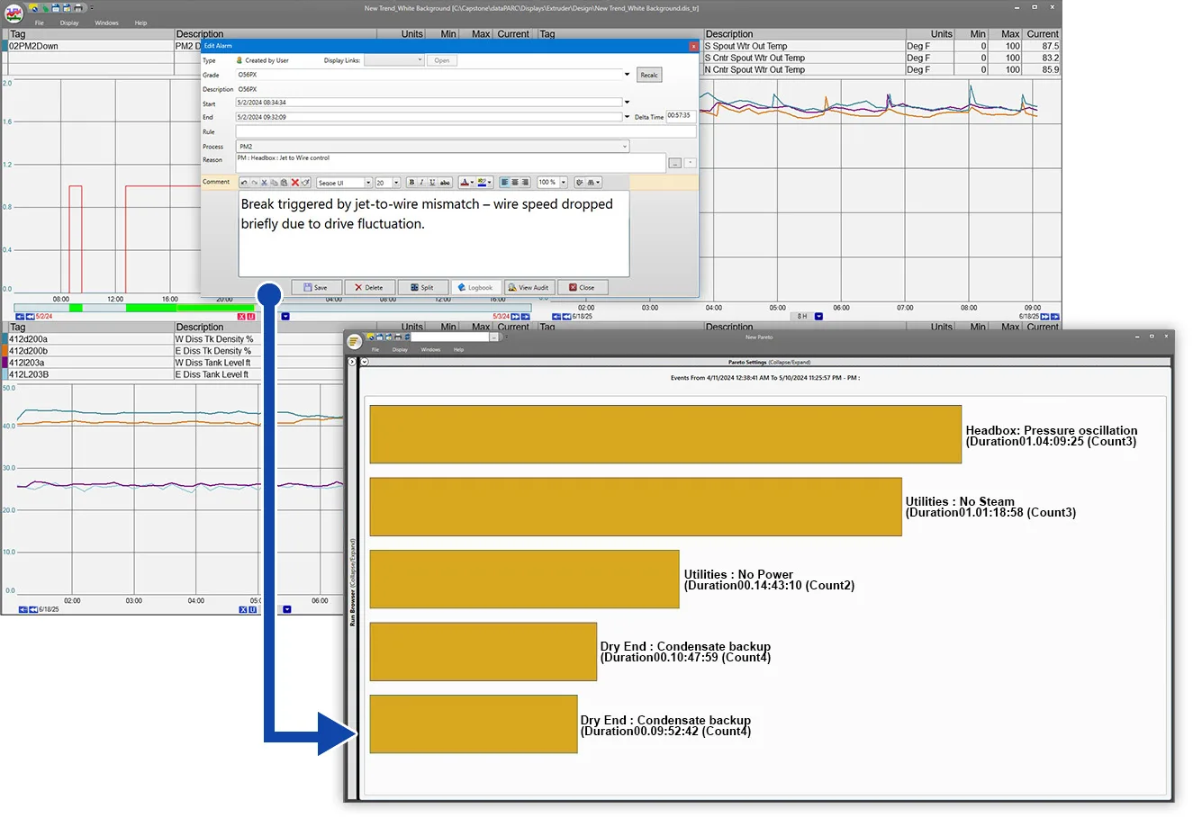Viewport: 1193px width, 827px height.
Task: Open the Segoe UI font dropdown
Action: pos(367,183)
